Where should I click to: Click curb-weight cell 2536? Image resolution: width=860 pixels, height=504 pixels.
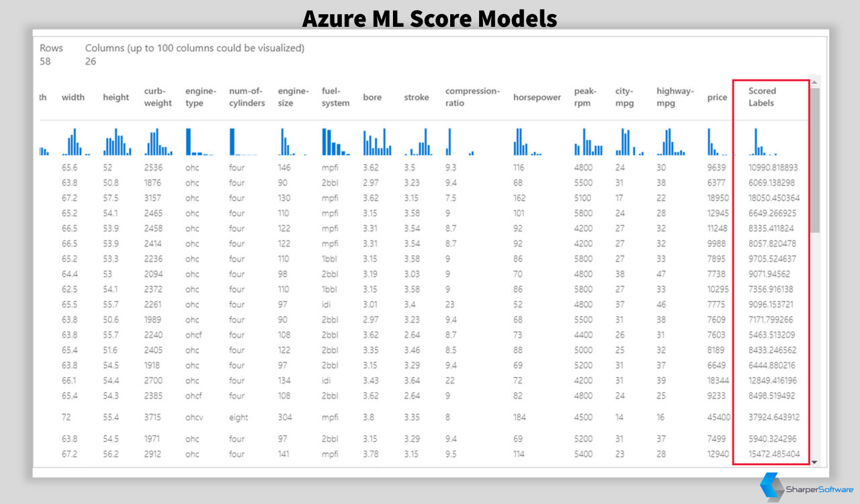(153, 167)
